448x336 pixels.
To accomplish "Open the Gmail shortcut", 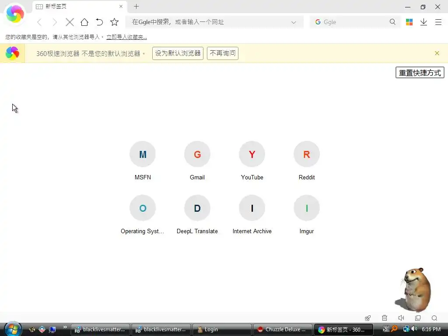I will point(197,161).
